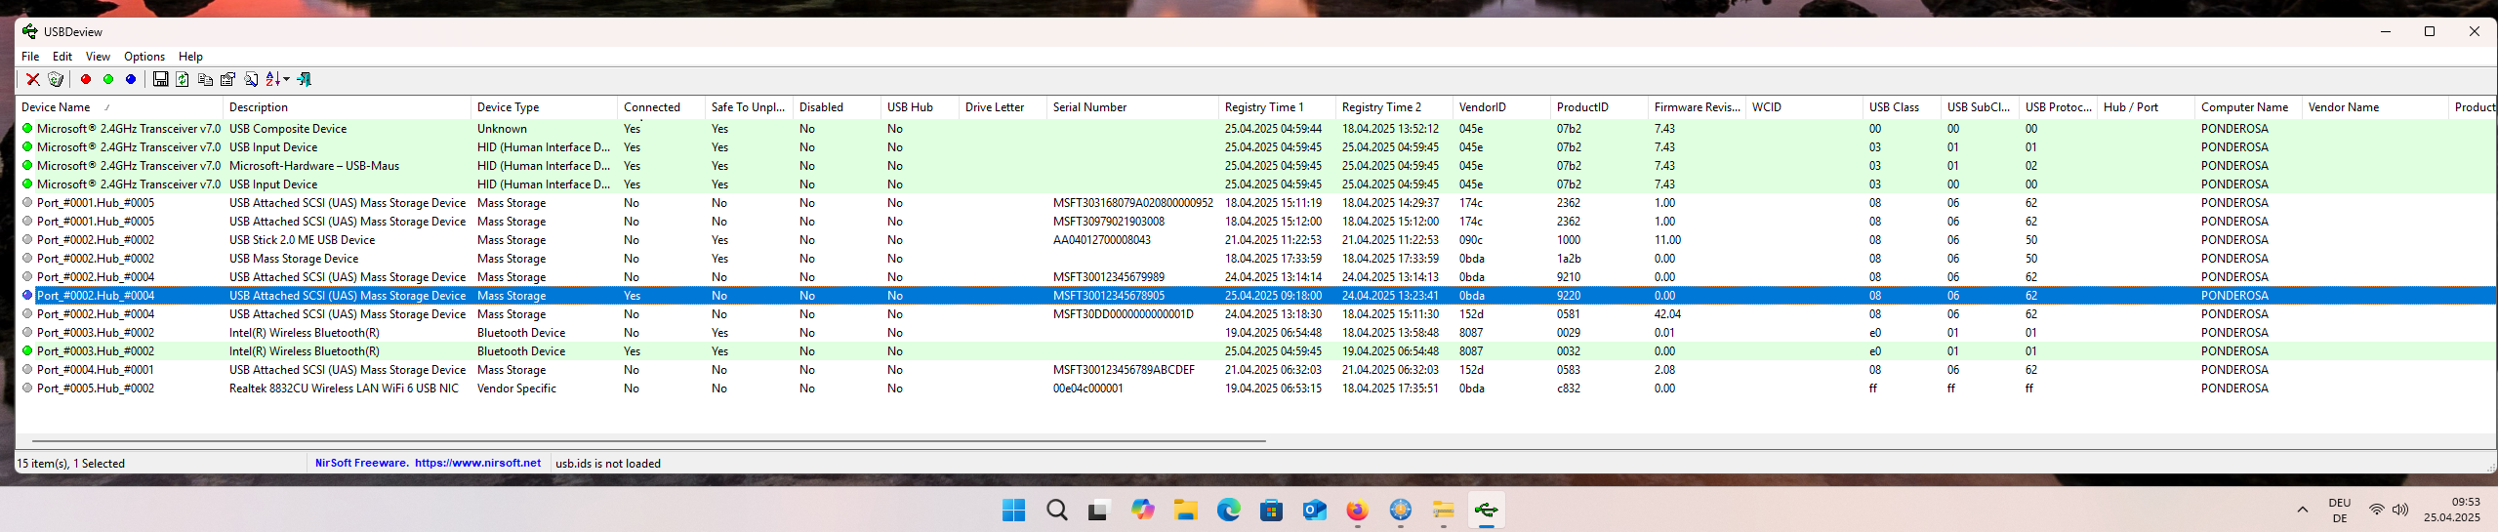Viewport: 2498px width, 532px height.
Task: Open Microsoft Store from the taskbar
Action: (x=1272, y=511)
